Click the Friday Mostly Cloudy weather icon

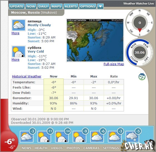[x=19, y=25]
